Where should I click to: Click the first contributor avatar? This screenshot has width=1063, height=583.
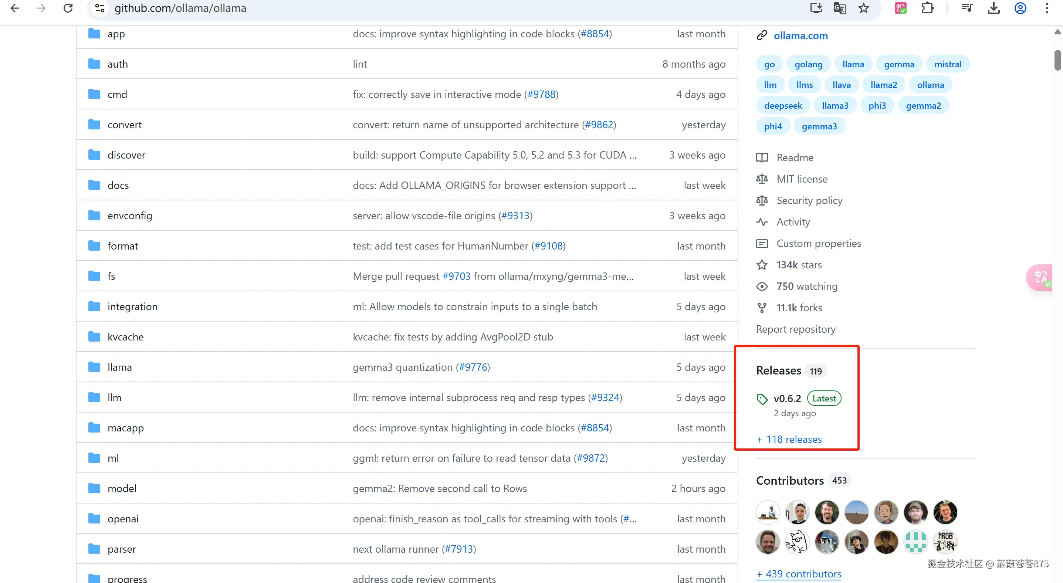coord(768,512)
